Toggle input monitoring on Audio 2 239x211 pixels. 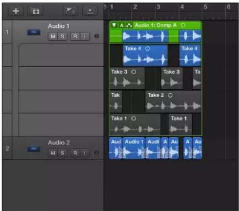click(x=85, y=153)
